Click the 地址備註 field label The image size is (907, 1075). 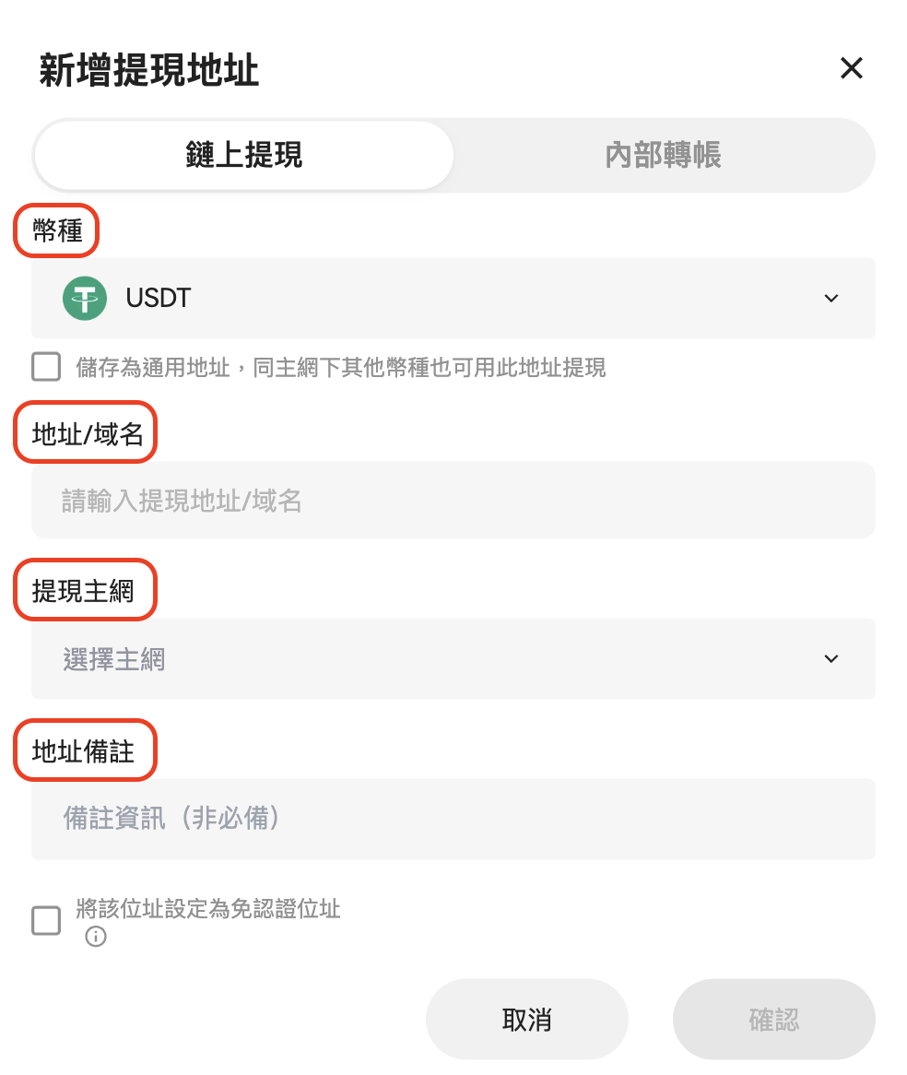pos(84,751)
